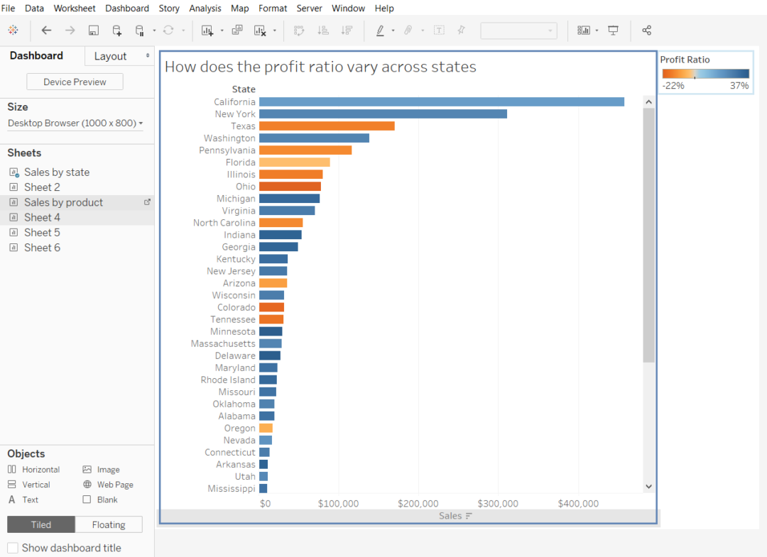Viewport: 767px width, 557px height.
Task: Toggle the Show dashboard title checkbox
Action: [x=12, y=548]
